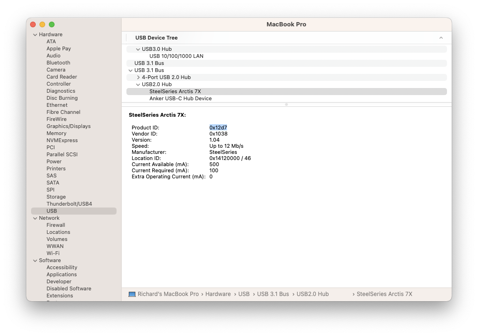Viewport: 478px width, 336px height.
Task: Click USB2.0 Hub in the path bar
Action: (313, 294)
